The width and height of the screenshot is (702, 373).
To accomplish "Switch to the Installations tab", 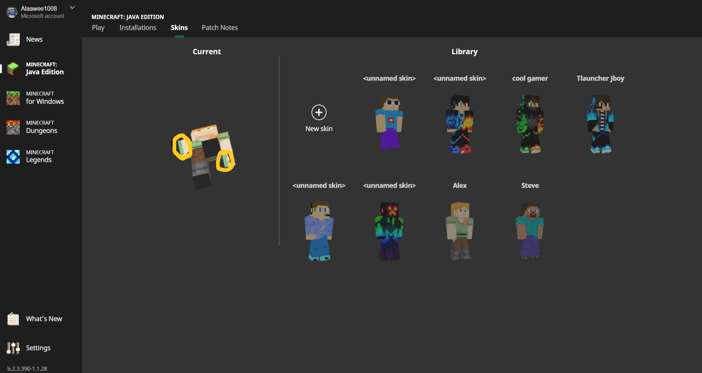I will coord(137,28).
